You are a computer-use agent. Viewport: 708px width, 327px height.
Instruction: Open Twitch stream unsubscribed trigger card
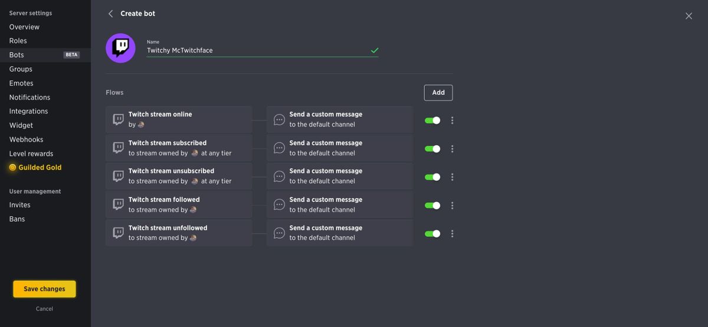[179, 176]
